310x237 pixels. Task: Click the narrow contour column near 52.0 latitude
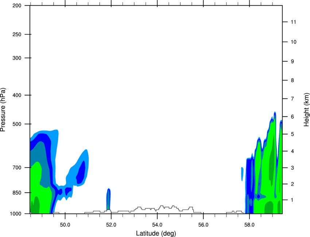108,199
